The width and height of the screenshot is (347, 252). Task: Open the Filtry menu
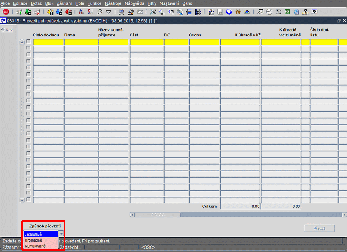coord(152,3)
